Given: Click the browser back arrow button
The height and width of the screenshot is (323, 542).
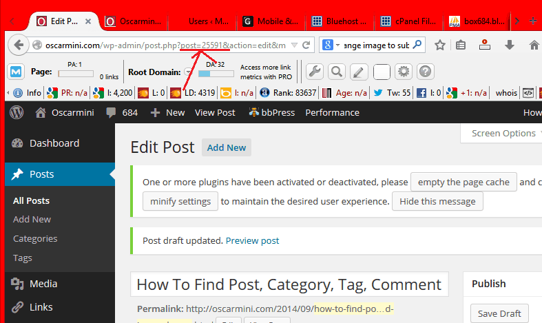Looking at the screenshot, I should coord(19,45).
